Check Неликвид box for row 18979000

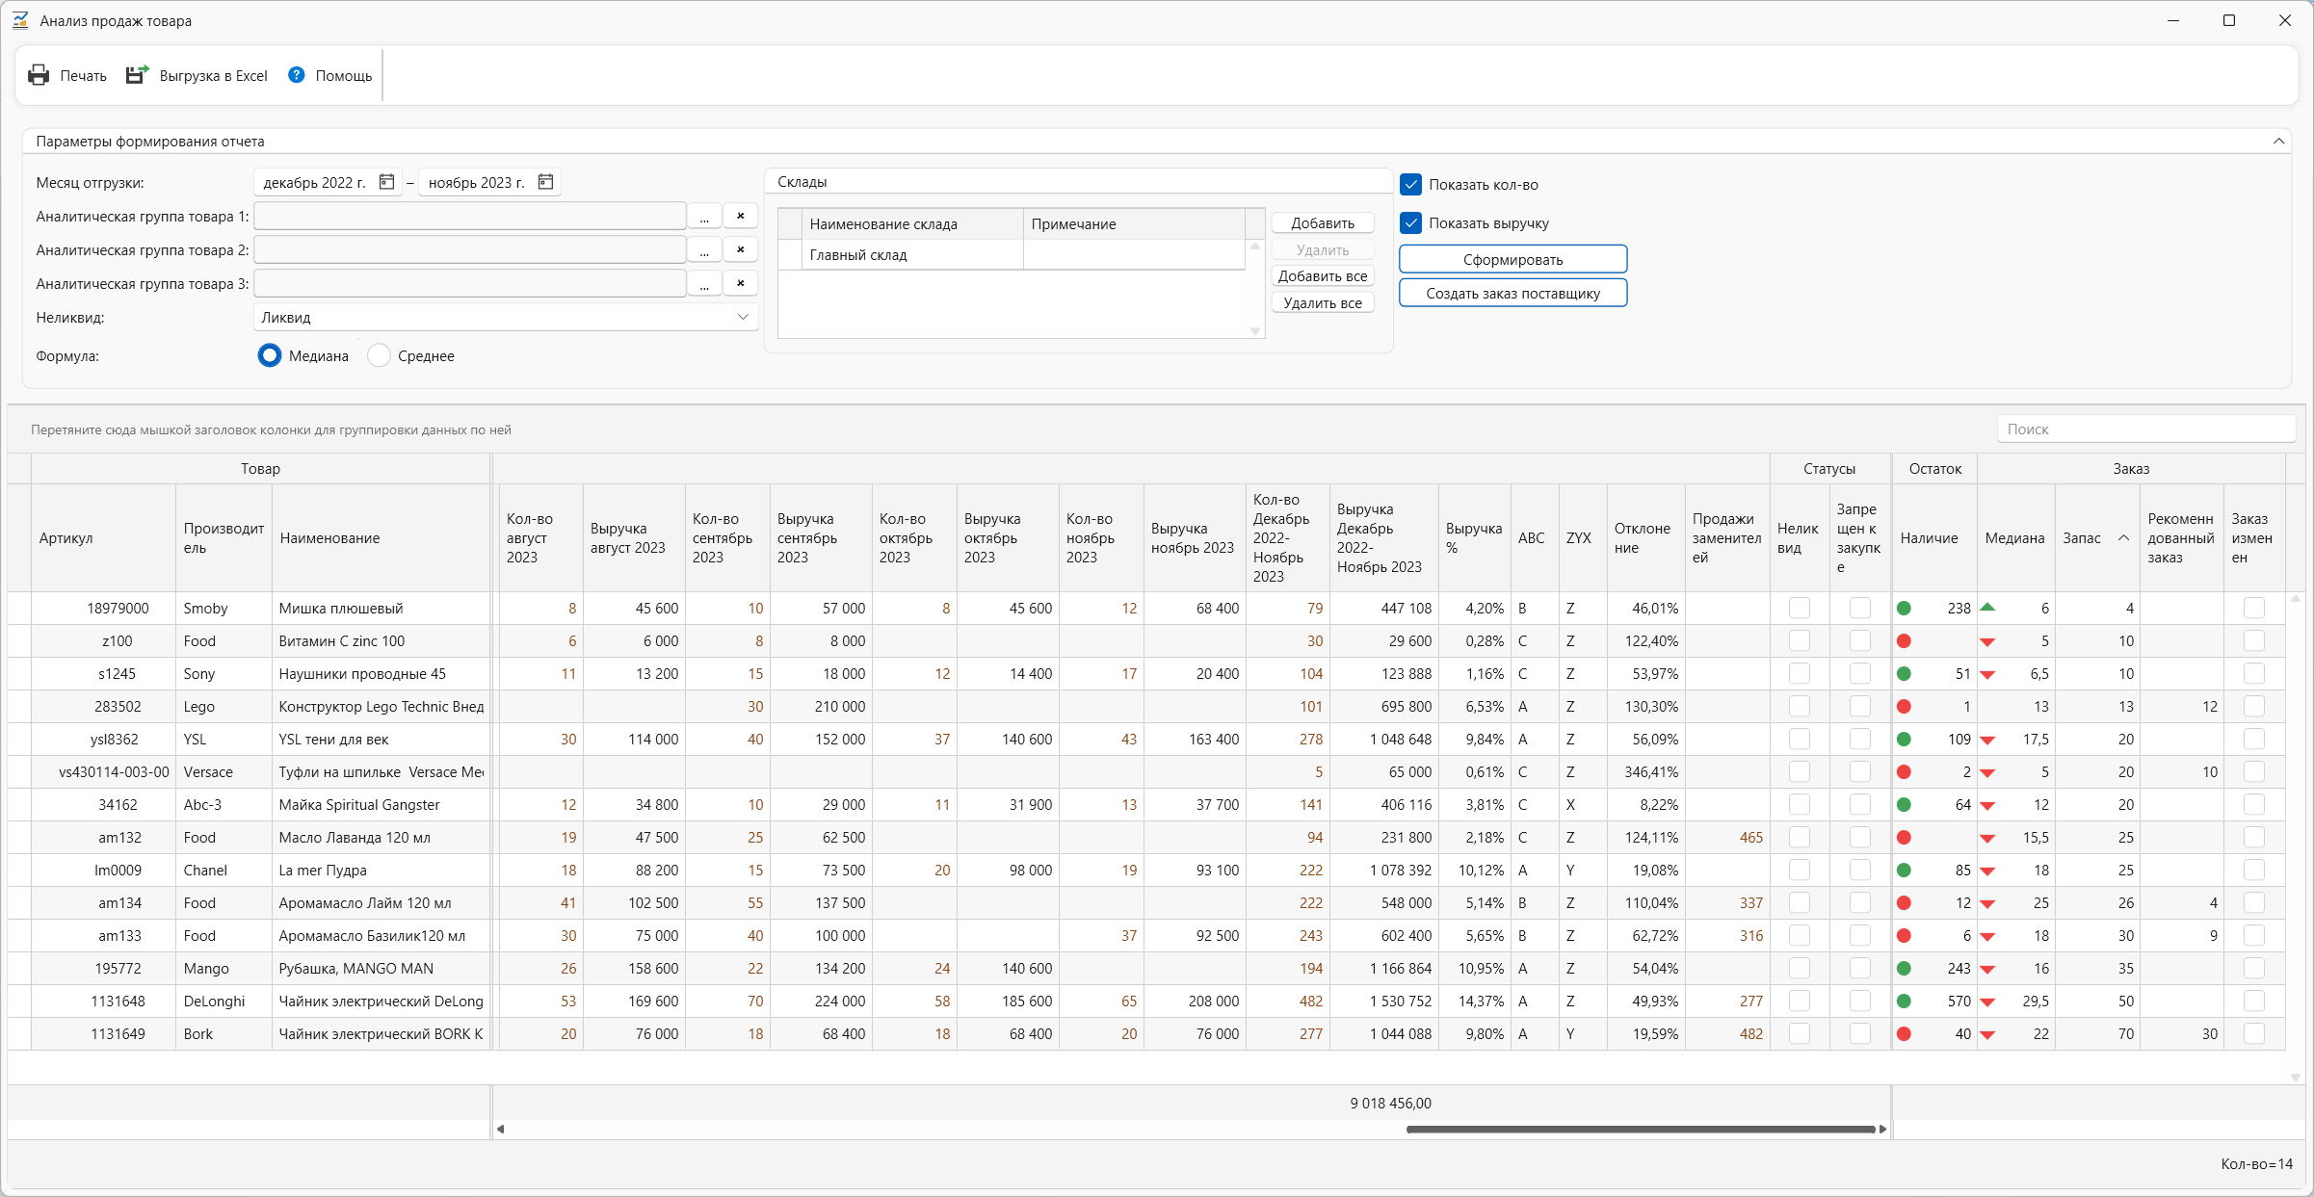(1799, 609)
